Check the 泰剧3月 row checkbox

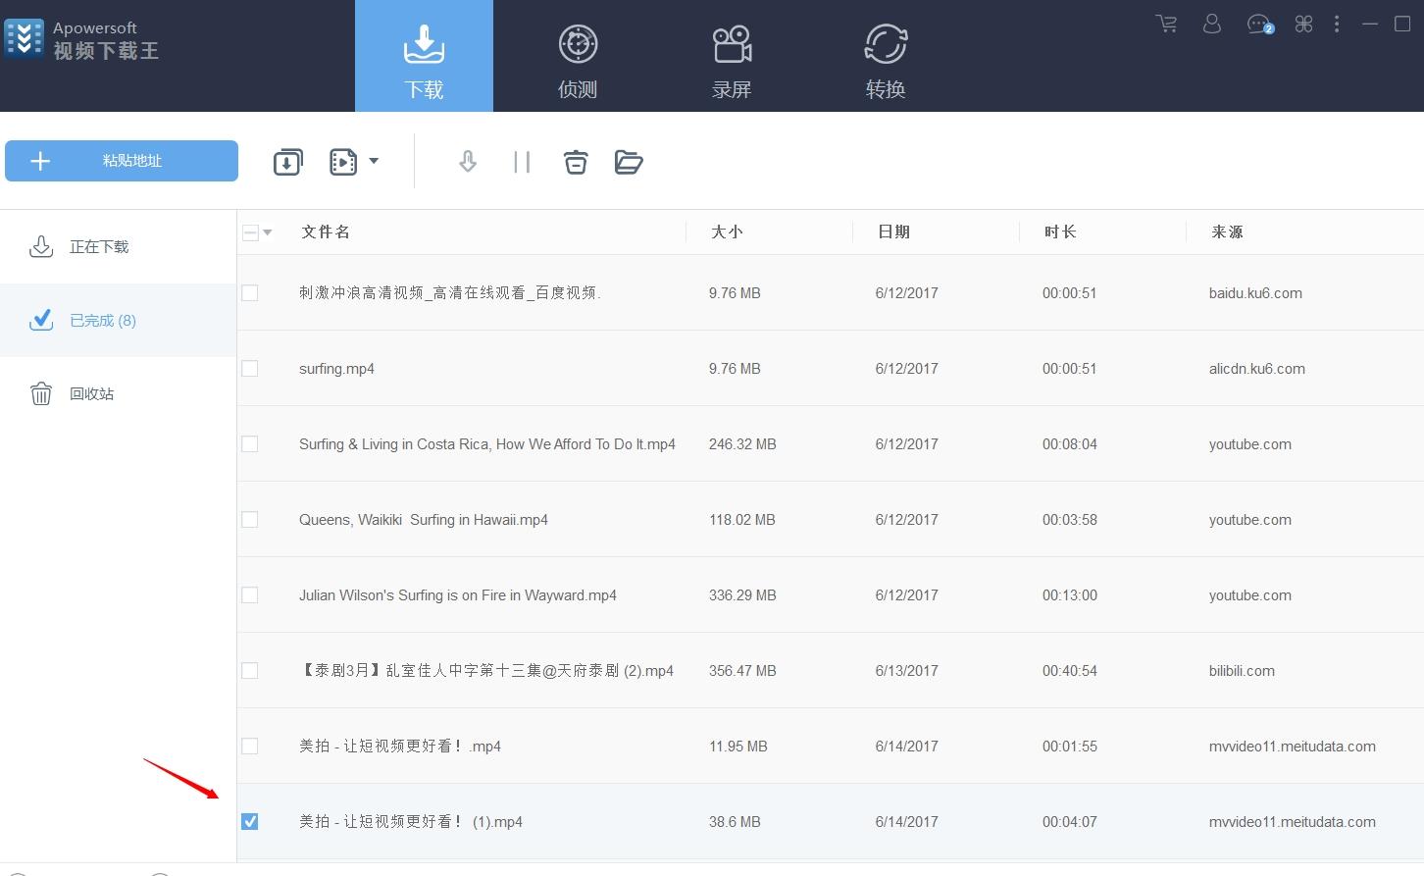click(250, 670)
